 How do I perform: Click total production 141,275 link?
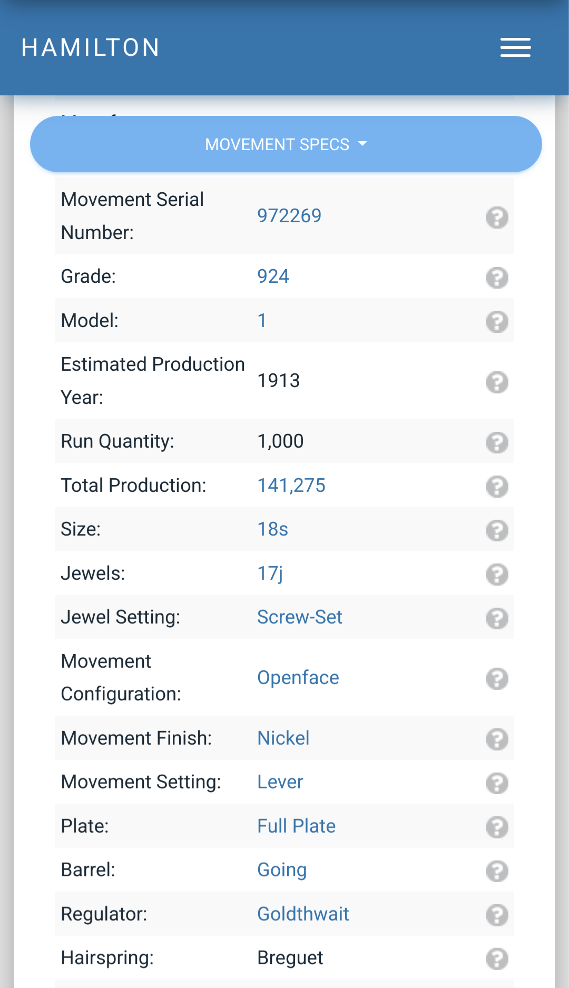point(291,486)
